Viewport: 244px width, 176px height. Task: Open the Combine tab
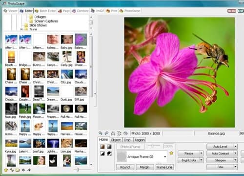click(x=81, y=11)
